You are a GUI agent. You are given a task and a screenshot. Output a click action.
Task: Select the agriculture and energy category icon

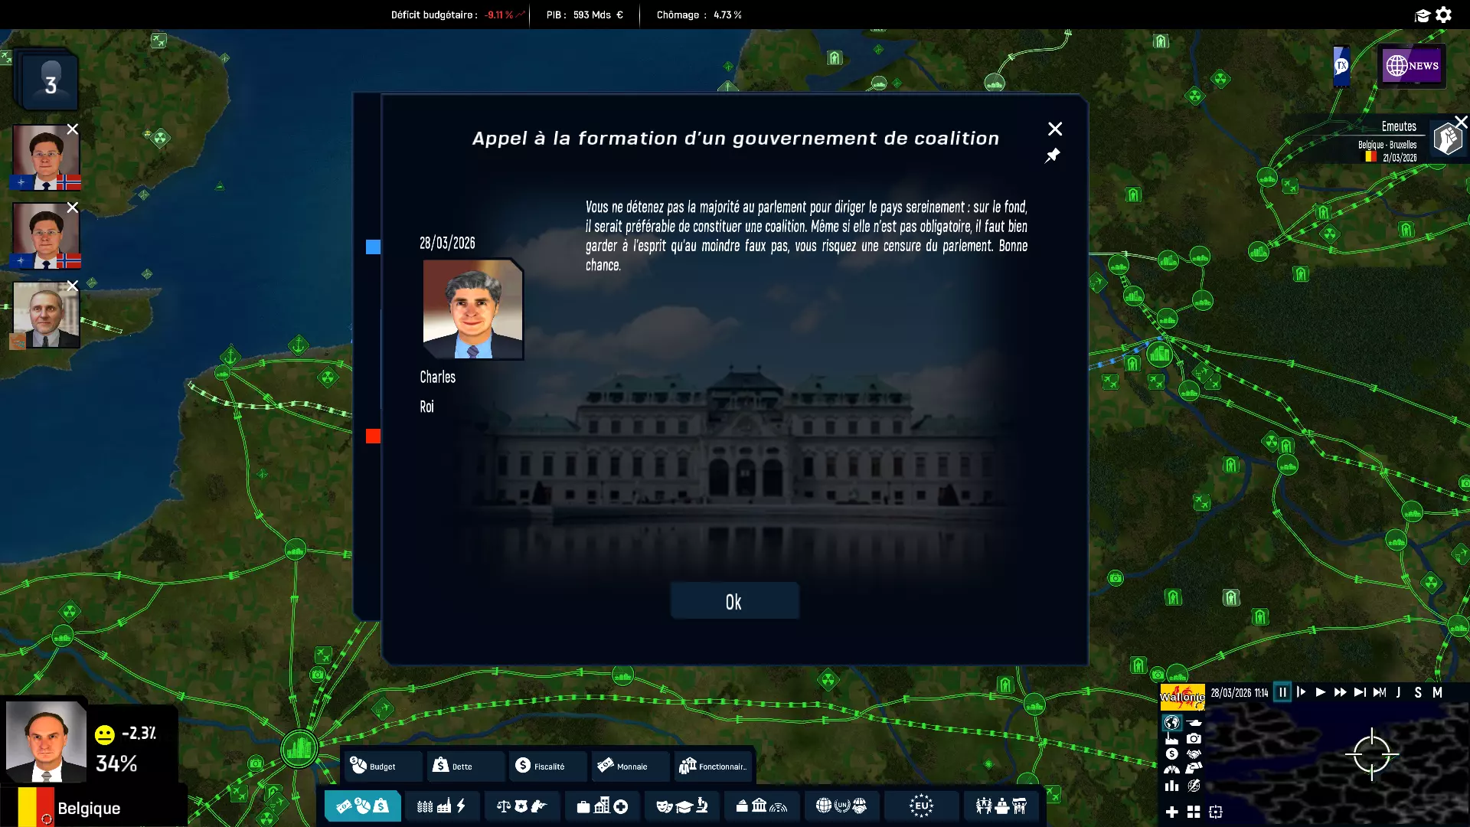click(x=443, y=806)
